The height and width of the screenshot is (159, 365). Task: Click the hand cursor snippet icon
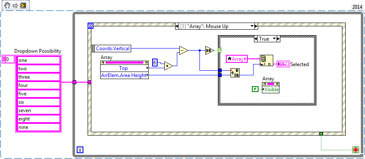7,5
